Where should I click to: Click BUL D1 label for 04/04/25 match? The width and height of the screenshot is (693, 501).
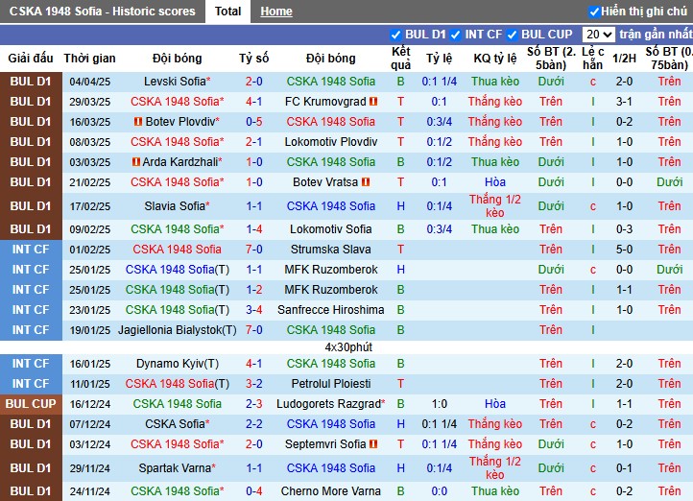pos(31,82)
